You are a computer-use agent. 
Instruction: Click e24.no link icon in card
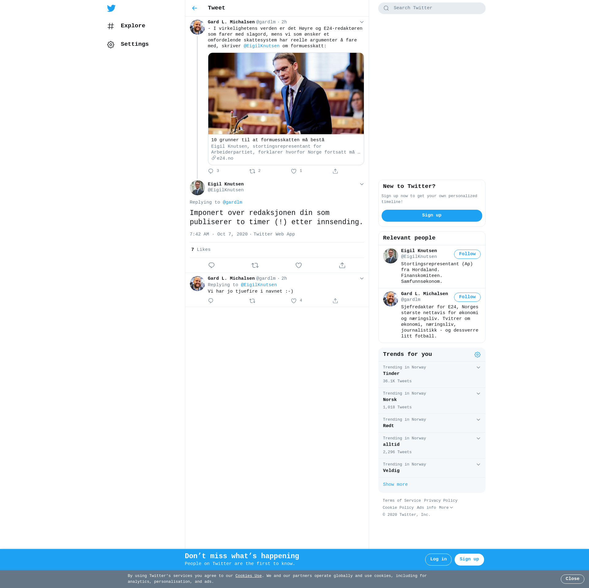214,158
